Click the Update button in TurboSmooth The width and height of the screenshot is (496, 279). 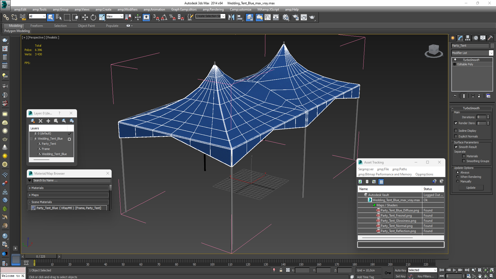471,188
